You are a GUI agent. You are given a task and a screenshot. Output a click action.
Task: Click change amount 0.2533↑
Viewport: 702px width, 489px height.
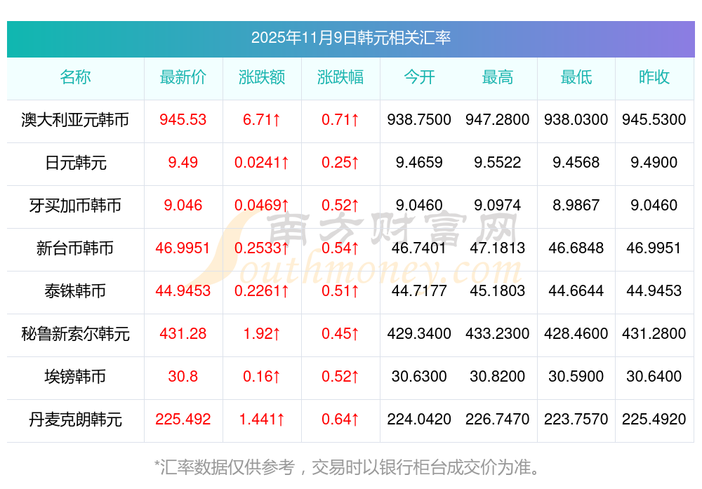click(x=262, y=248)
